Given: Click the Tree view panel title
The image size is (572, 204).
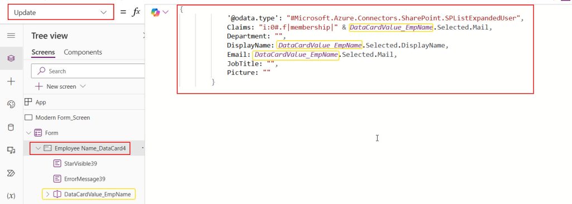Looking at the screenshot, I should click(x=50, y=36).
